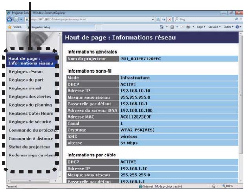Click main page scrollbar down arrow
The width and height of the screenshot is (244, 190).
tap(241, 181)
